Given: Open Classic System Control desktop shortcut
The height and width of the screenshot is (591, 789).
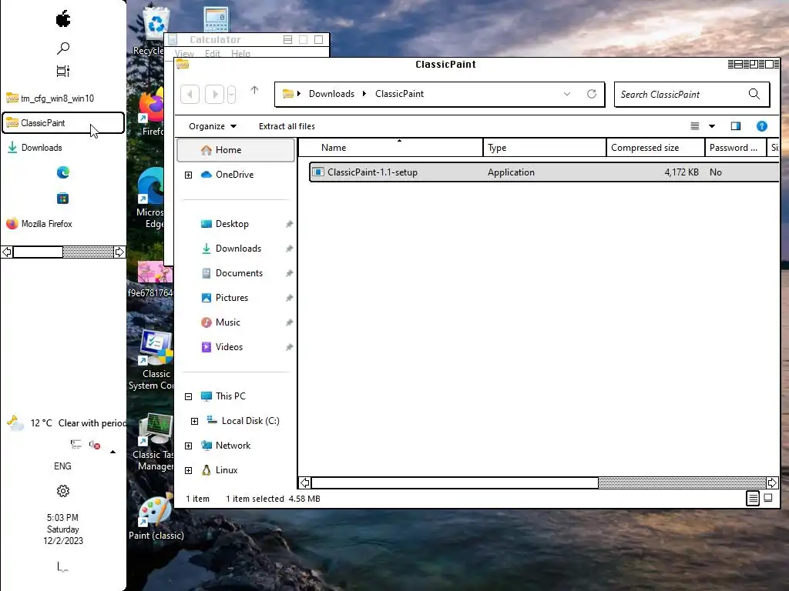Looking at the screenshot, I should point(153,360).
